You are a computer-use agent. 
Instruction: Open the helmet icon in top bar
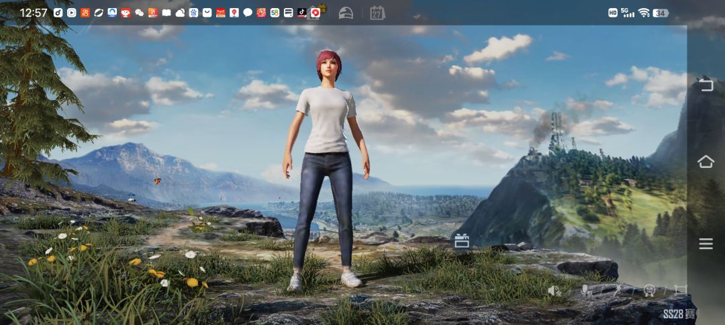(346, 13)
